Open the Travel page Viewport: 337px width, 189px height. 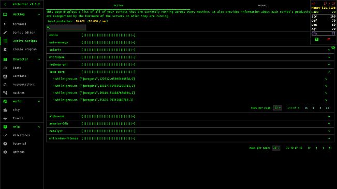click(x=22, y=118)
